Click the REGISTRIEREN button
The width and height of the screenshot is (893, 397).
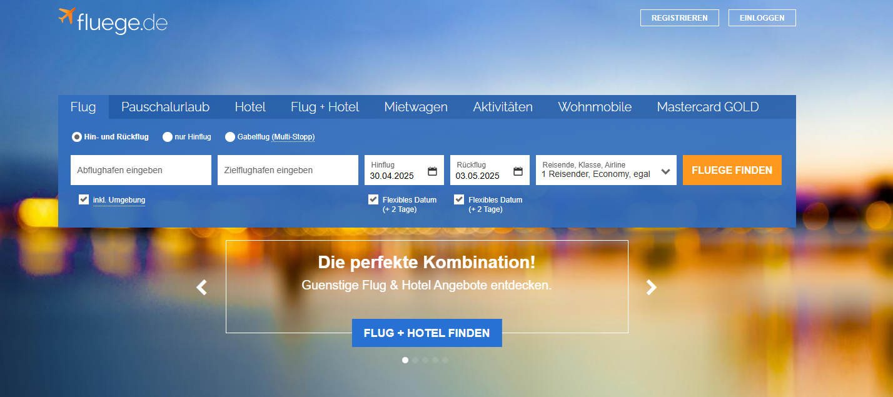pyautogui.click(x=679, y=18)
